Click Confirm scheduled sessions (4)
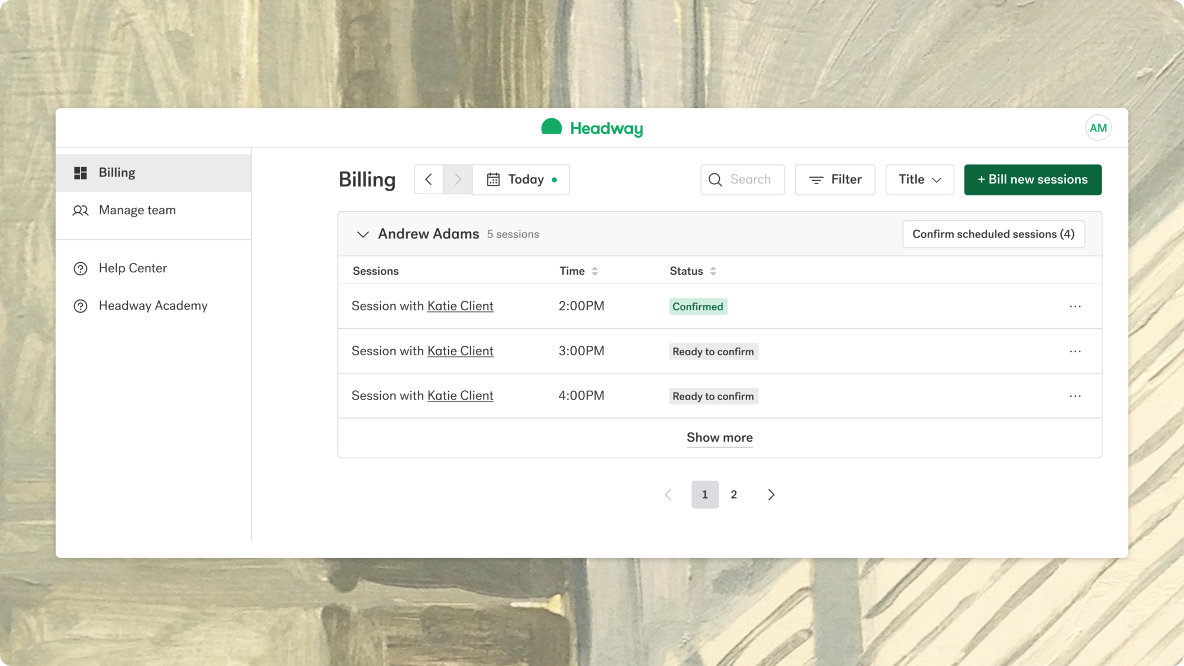Viewport: 1184px width, 666px height. tap(993, 234)
